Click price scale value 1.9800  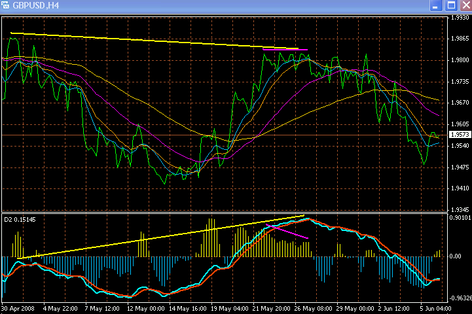(x=460, y=60)
